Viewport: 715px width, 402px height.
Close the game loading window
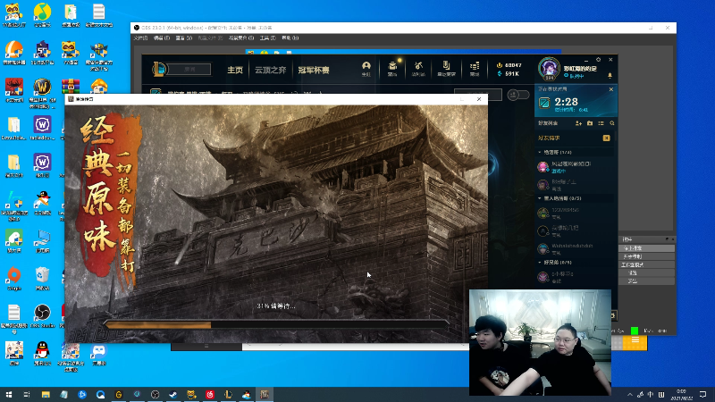(x=479, y=99)
